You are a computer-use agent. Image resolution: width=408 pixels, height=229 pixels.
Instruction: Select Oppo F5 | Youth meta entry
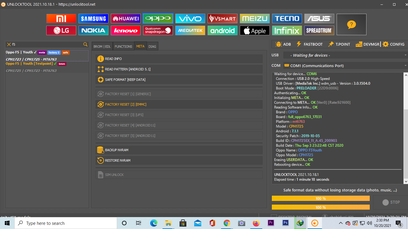click(x=47, y=56)
